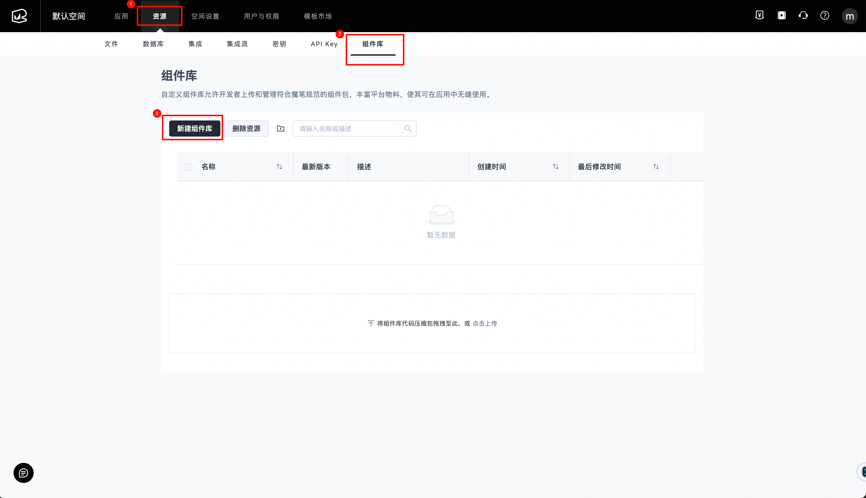
Task: Open the API Key tab
Action: (324, 44)
